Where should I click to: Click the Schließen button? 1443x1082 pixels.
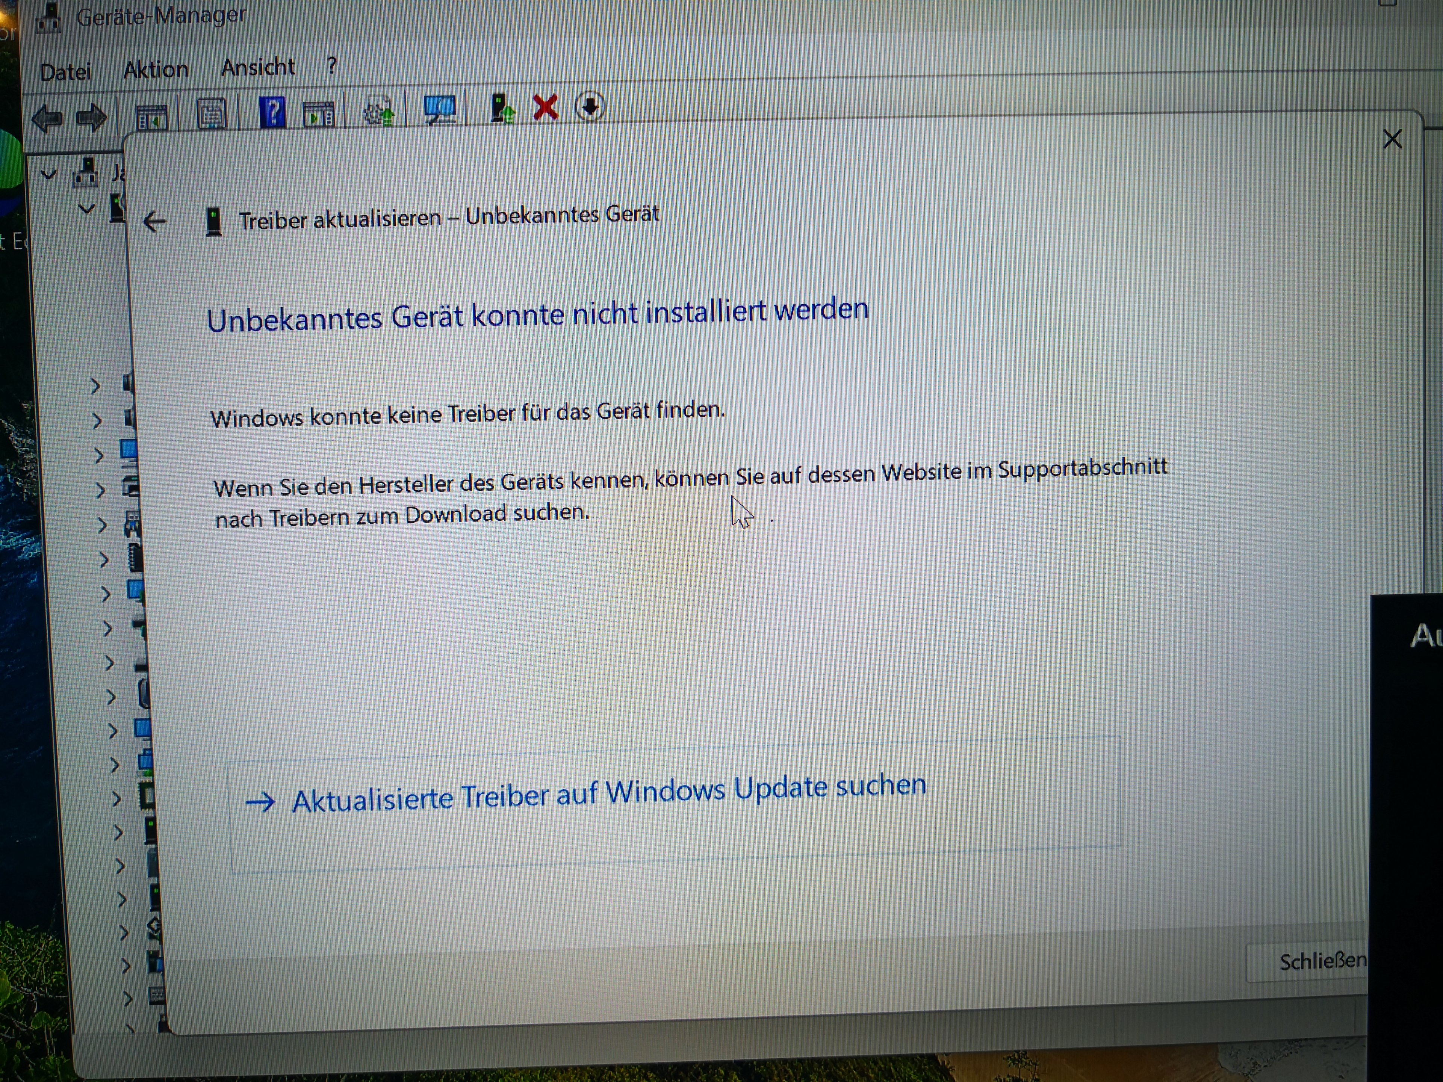(1320, 962)
